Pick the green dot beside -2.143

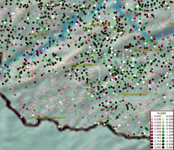[163, 141]
